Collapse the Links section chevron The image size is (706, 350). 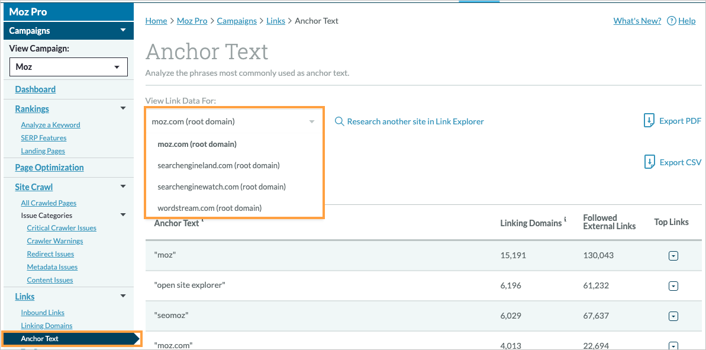coord(124,296)
